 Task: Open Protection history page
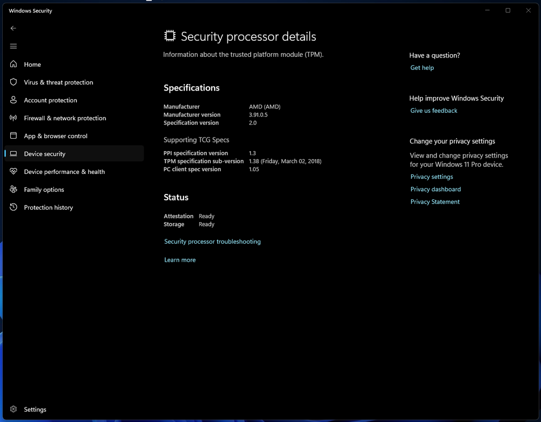pos(48,207)
